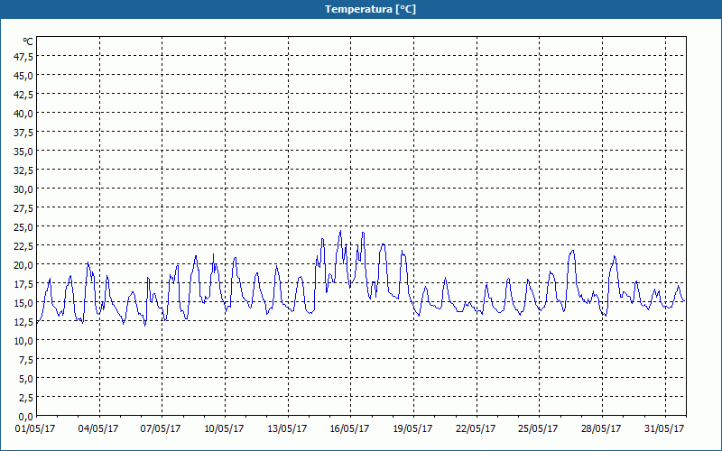Viewport: 722px width, 451px height.
Task: Click the 31/05/17 date label
Action: pos(664,429)
